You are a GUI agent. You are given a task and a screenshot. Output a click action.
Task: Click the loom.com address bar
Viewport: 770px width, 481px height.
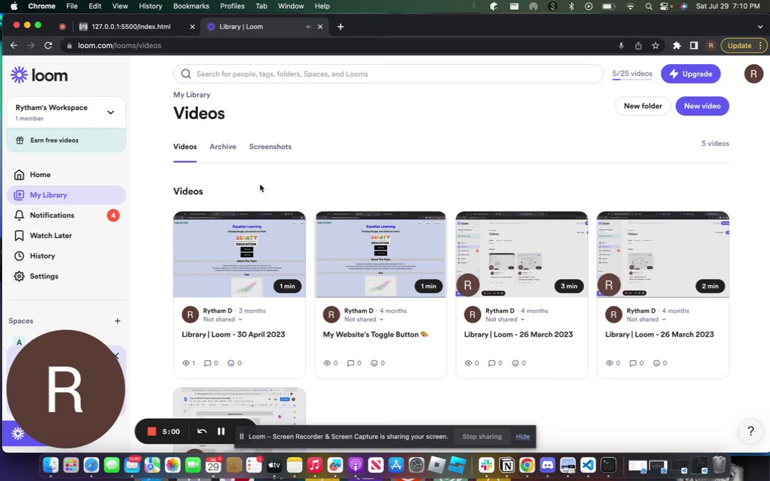[x=339, y=45]
